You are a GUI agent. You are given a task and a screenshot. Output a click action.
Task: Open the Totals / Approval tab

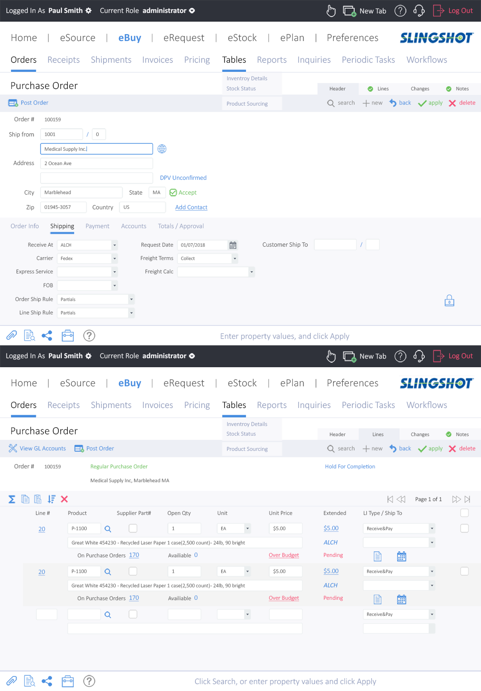(181, 226)
